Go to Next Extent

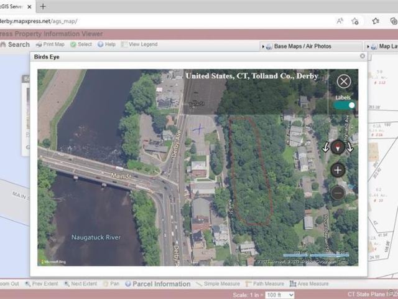80,284
